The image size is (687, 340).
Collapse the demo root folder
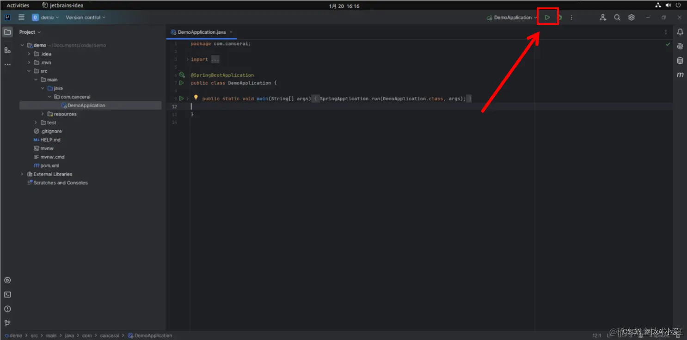[x=22, y=45]
